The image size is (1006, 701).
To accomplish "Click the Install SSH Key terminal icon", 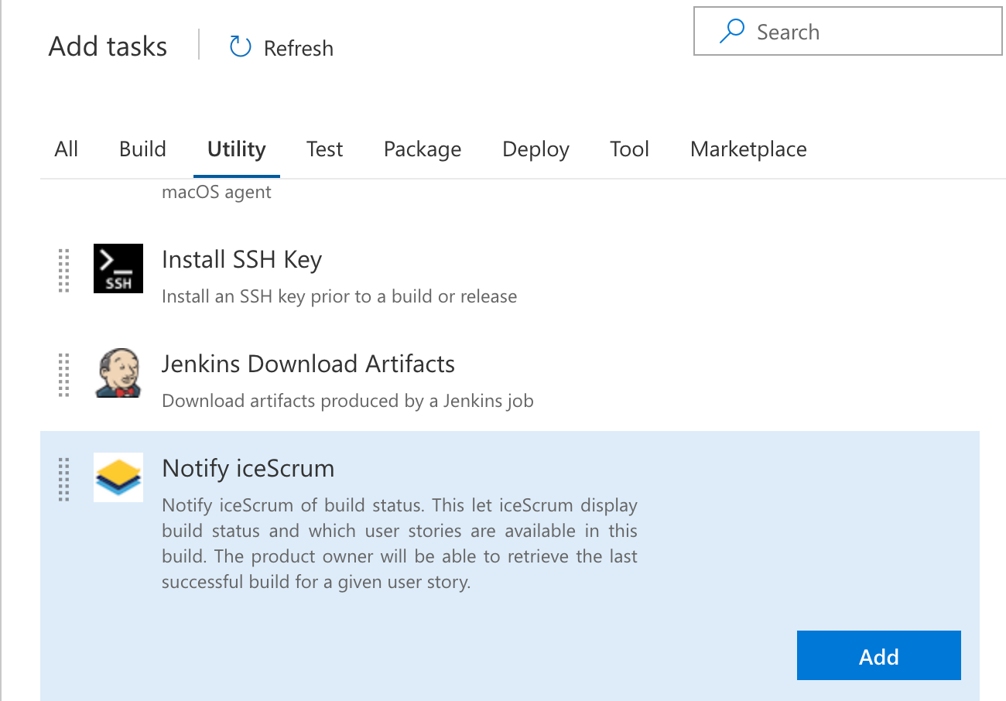I will tap(118, 268).
